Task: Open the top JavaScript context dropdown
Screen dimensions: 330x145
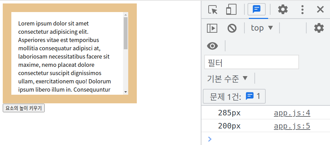Action: click(262, 28)
